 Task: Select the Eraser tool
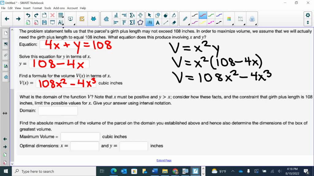pyautogui.click(x=174, y=22)
